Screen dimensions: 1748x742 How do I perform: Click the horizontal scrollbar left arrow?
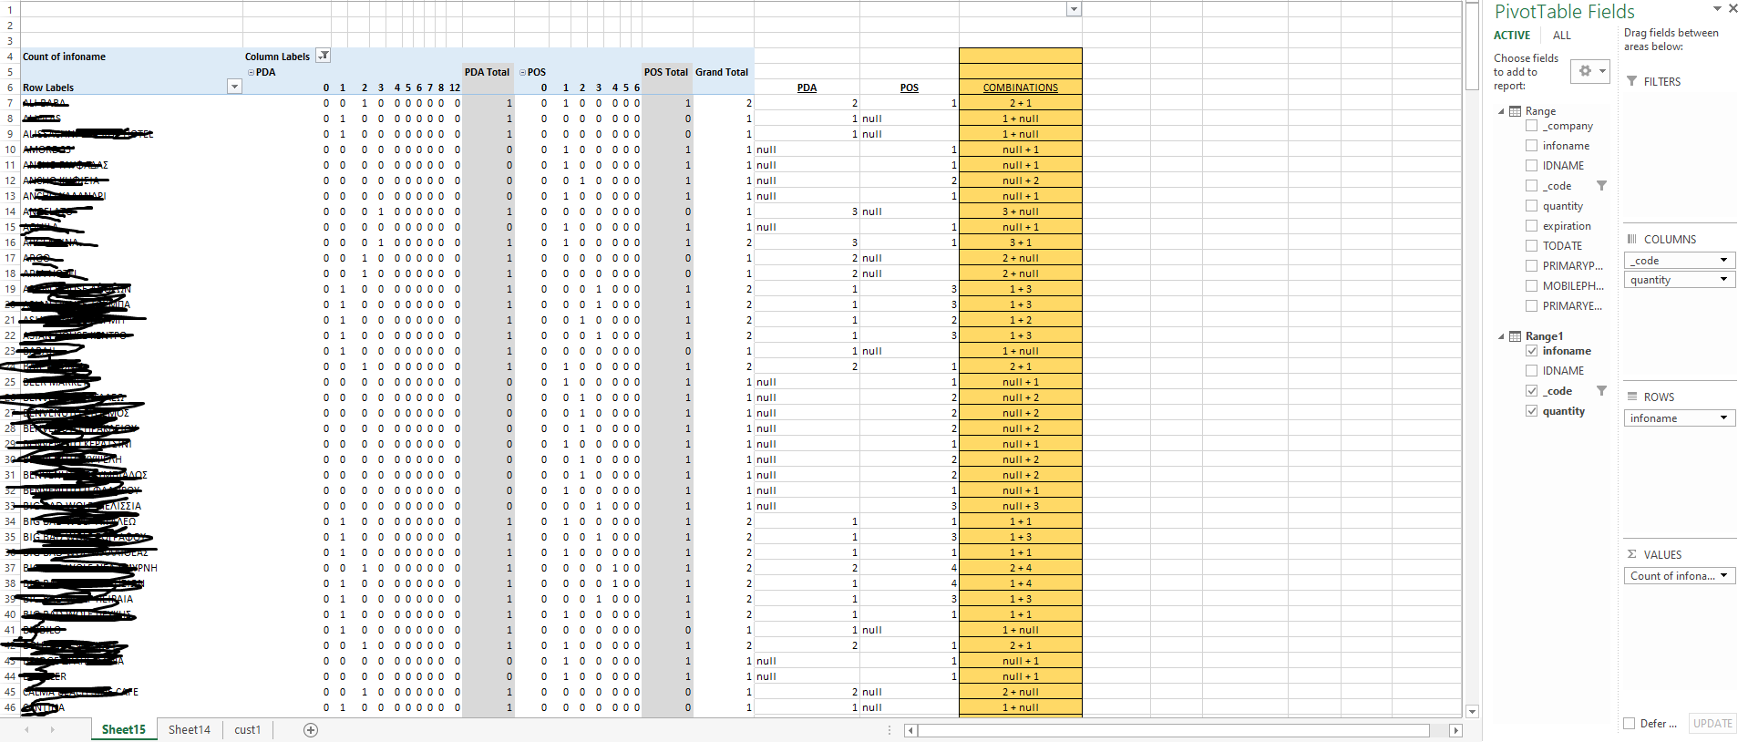point(910,730)
